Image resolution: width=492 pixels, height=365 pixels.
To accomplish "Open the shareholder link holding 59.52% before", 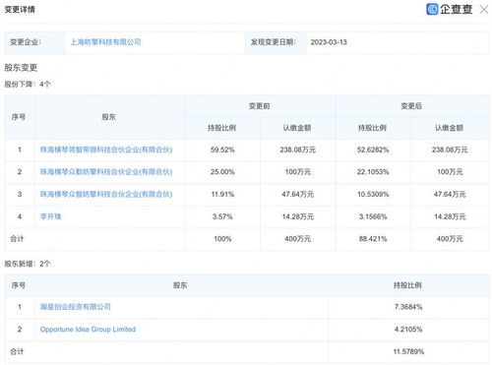I will (x=106, y=150).
